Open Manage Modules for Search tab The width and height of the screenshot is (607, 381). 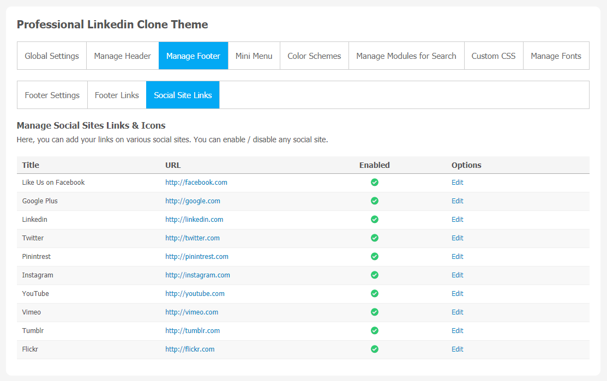tap(406, 56)
